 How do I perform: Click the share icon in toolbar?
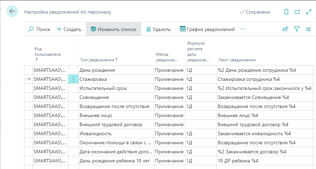(285, 29)
